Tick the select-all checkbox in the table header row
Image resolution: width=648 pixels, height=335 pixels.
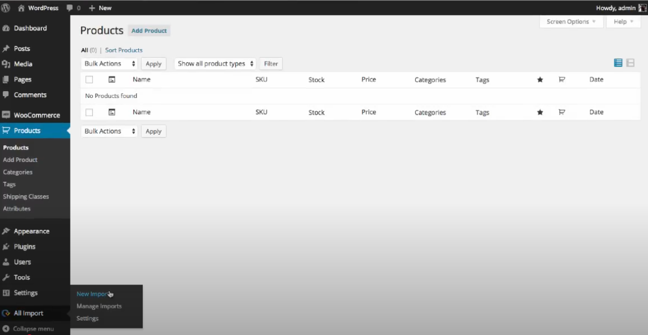(90, 80)
